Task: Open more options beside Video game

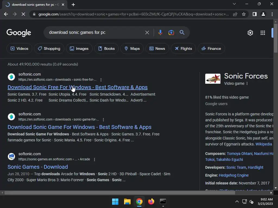Action: pyautogui.click(x=247, y=83)
